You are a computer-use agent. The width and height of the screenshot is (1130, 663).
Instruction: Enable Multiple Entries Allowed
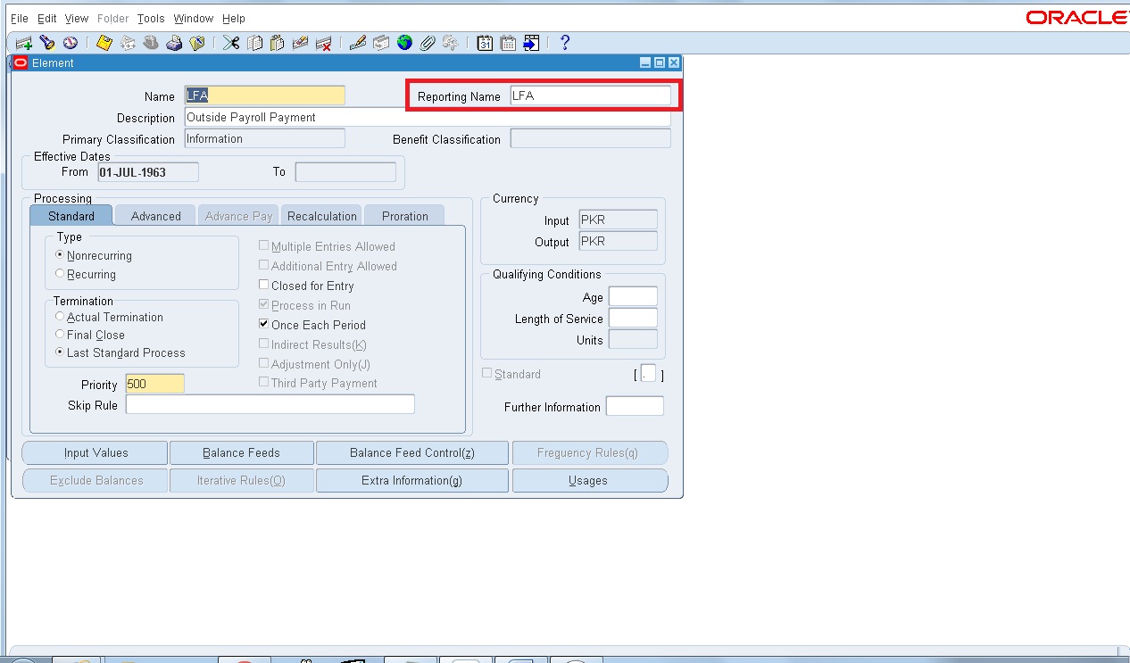[x=264, y=245]
